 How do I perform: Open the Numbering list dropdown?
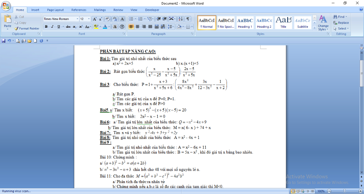click(x=145, y=19)
